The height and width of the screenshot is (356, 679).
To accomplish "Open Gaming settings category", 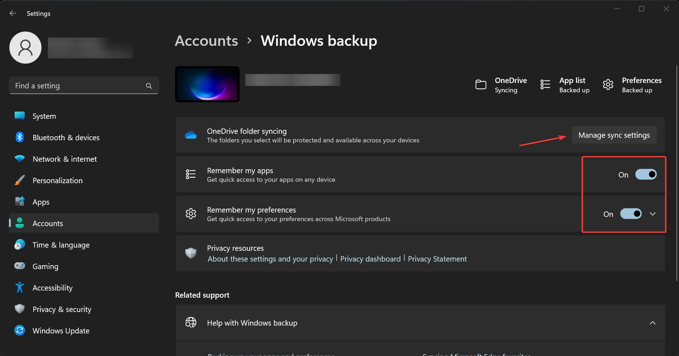I will tap(84, 266).
